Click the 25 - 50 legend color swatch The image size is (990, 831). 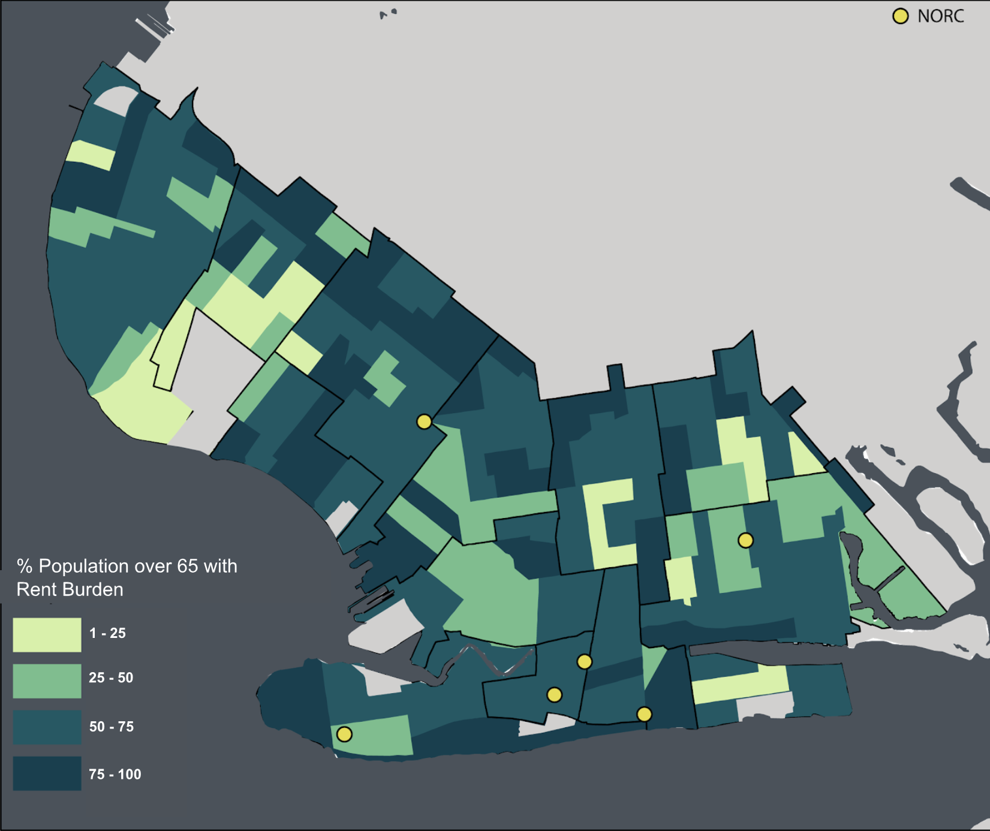click(47, 681)
